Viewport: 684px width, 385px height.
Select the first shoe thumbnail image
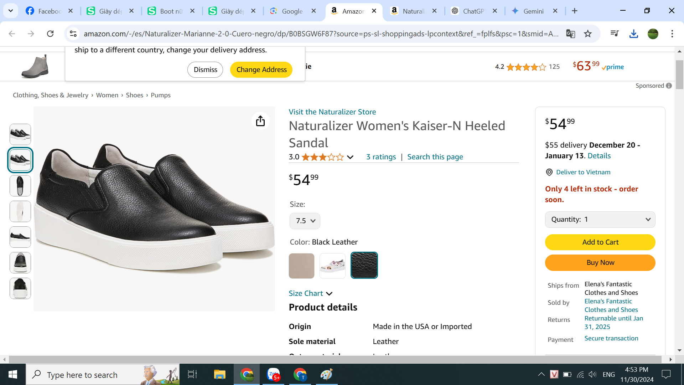[20, 134]
